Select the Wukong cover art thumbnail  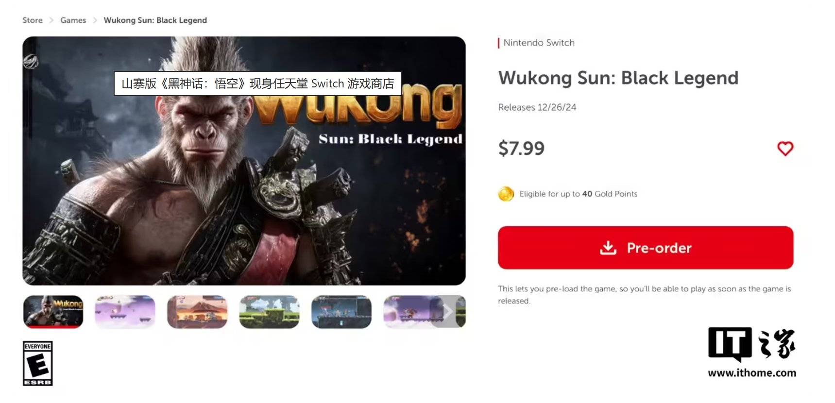(x=53, y=311)
